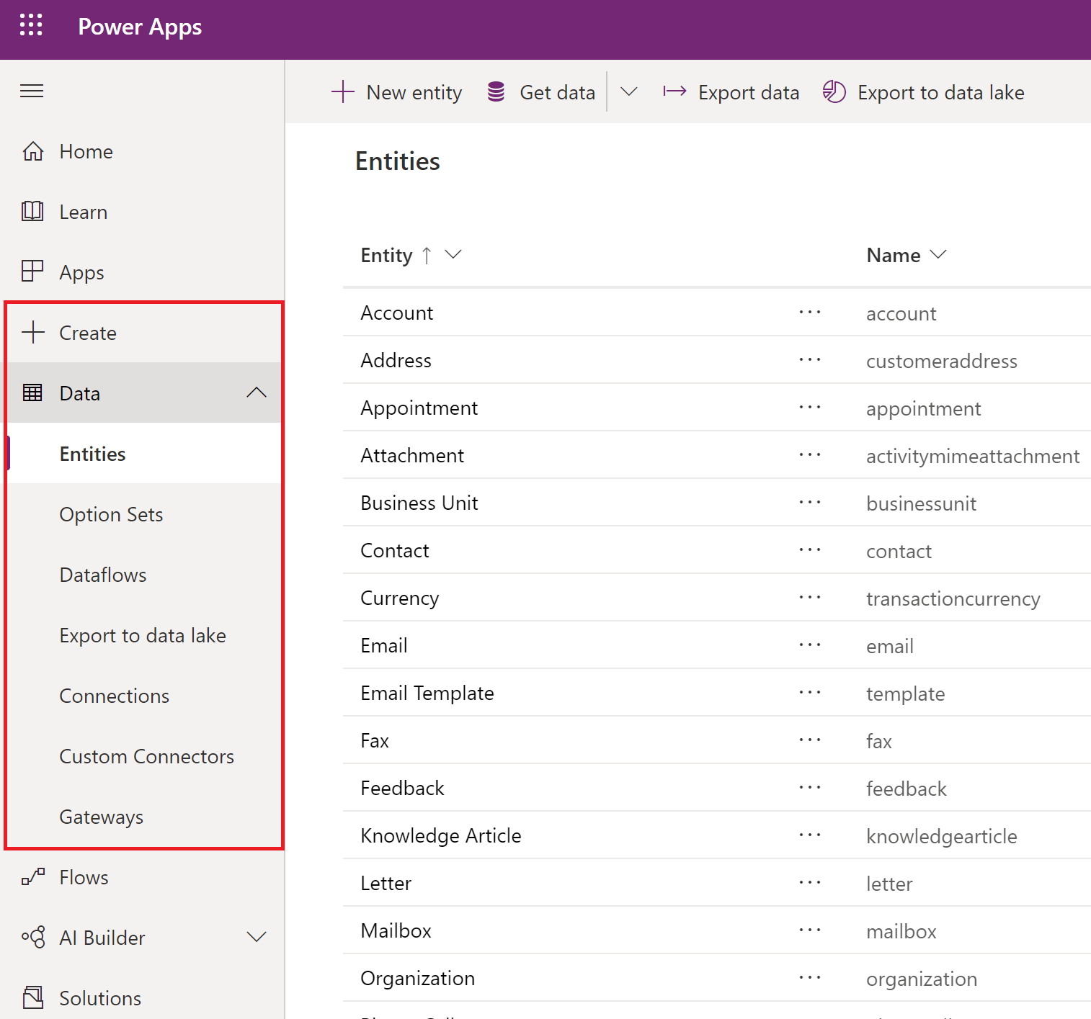The image size is (1091, 1019).
Task: Click the Flows icon in sidebar
Action: (33, 876)
